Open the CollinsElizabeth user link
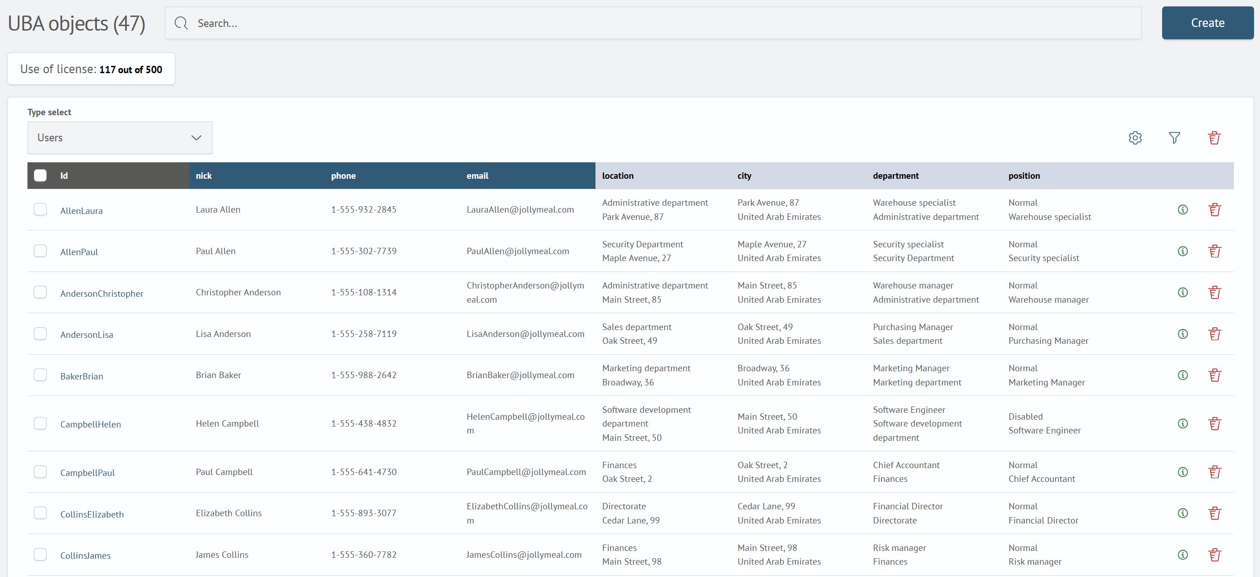The width and height of the screenshot is (1260, 577). [x=91, y=514]
